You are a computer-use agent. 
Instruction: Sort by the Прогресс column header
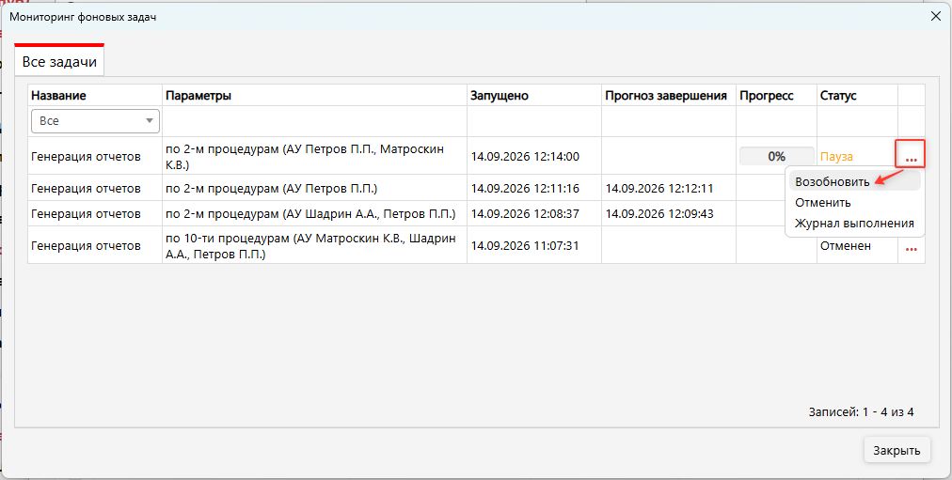pyautogui.click(x=776, y=96)
